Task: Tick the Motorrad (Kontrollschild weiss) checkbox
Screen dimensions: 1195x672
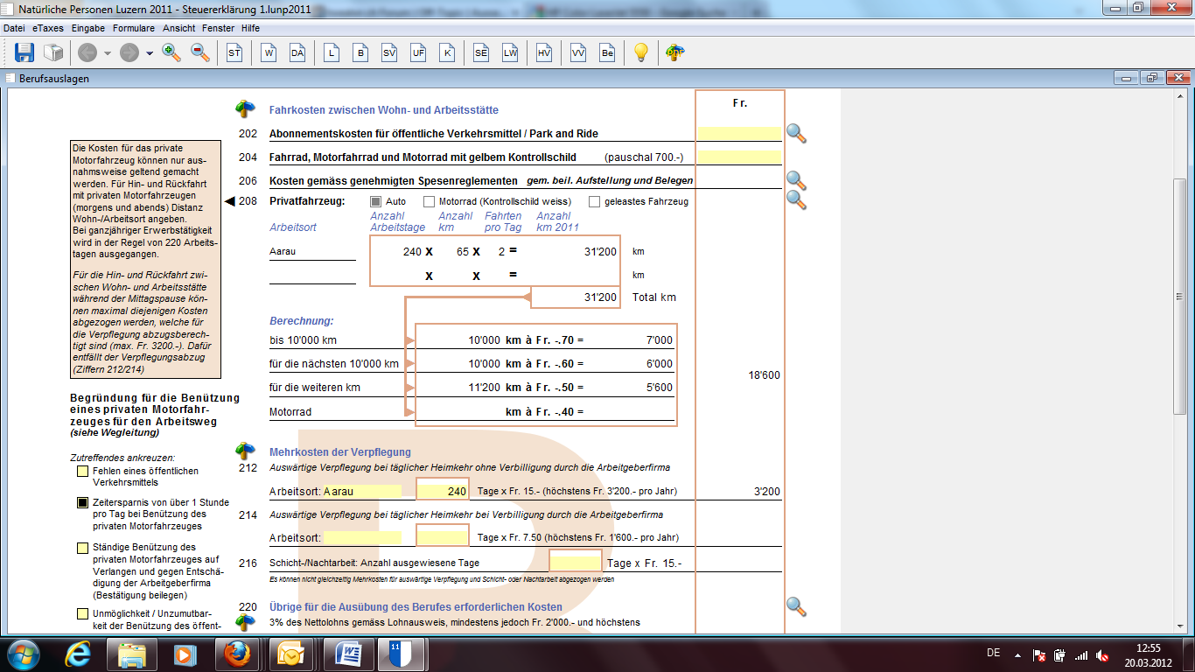Action: click(x=430, y=201)
